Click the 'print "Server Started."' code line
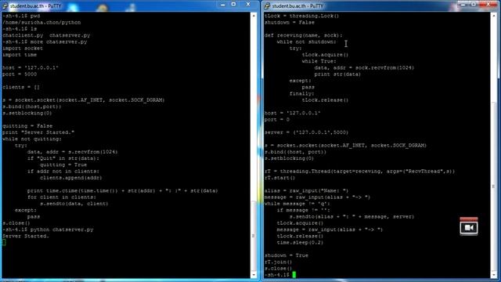 [x=38, y=132]
